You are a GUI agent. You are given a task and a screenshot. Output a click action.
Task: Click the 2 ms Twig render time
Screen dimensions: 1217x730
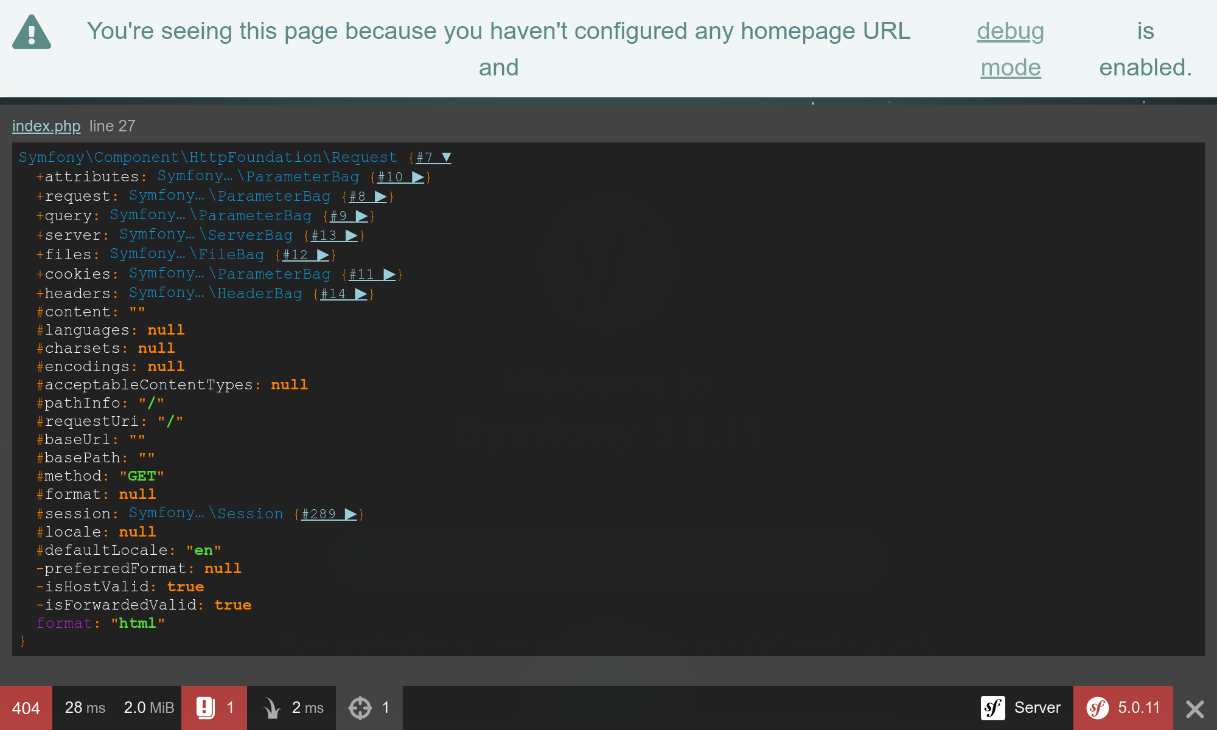click(308, 708)
